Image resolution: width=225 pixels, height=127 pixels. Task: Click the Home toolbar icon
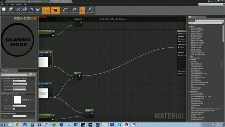click(x=31, y=10)
